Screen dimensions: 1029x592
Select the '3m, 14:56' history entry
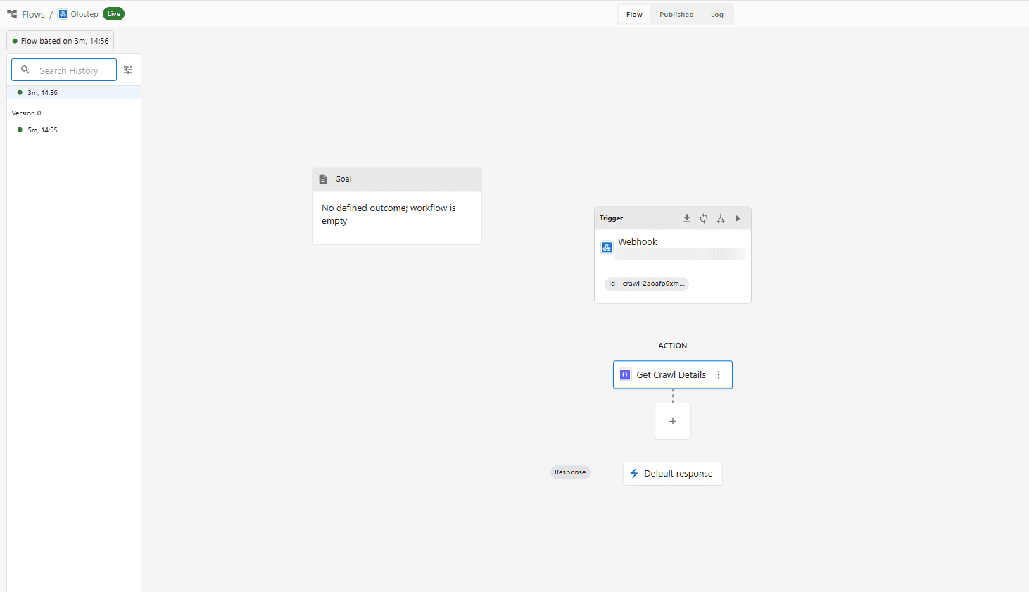(x=74, y=92)
